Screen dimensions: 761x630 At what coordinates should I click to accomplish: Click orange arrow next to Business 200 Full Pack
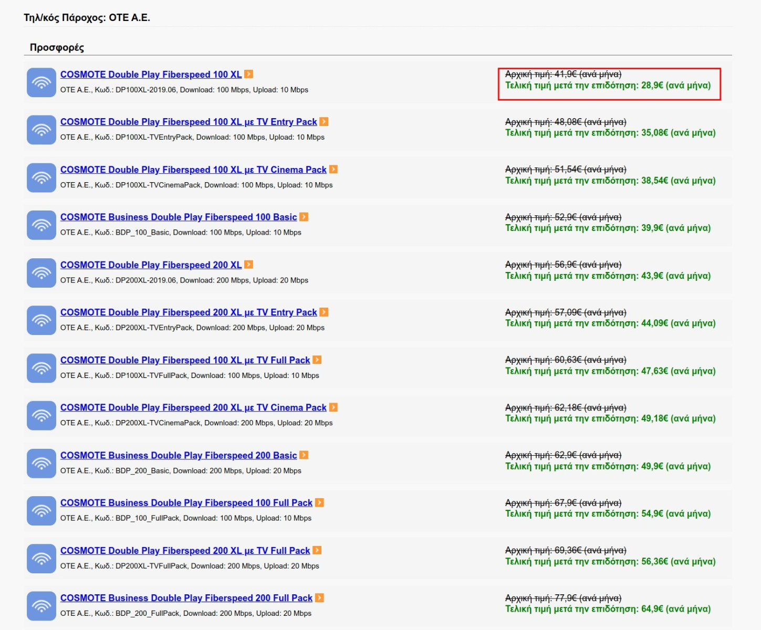pos(319,598)
